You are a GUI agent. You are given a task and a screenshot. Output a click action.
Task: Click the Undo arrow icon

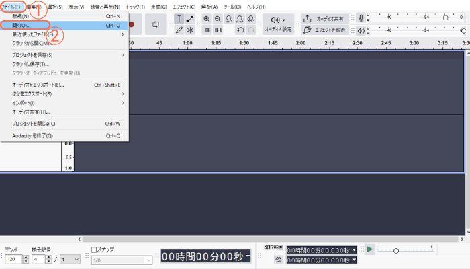[x=240, y=30]
